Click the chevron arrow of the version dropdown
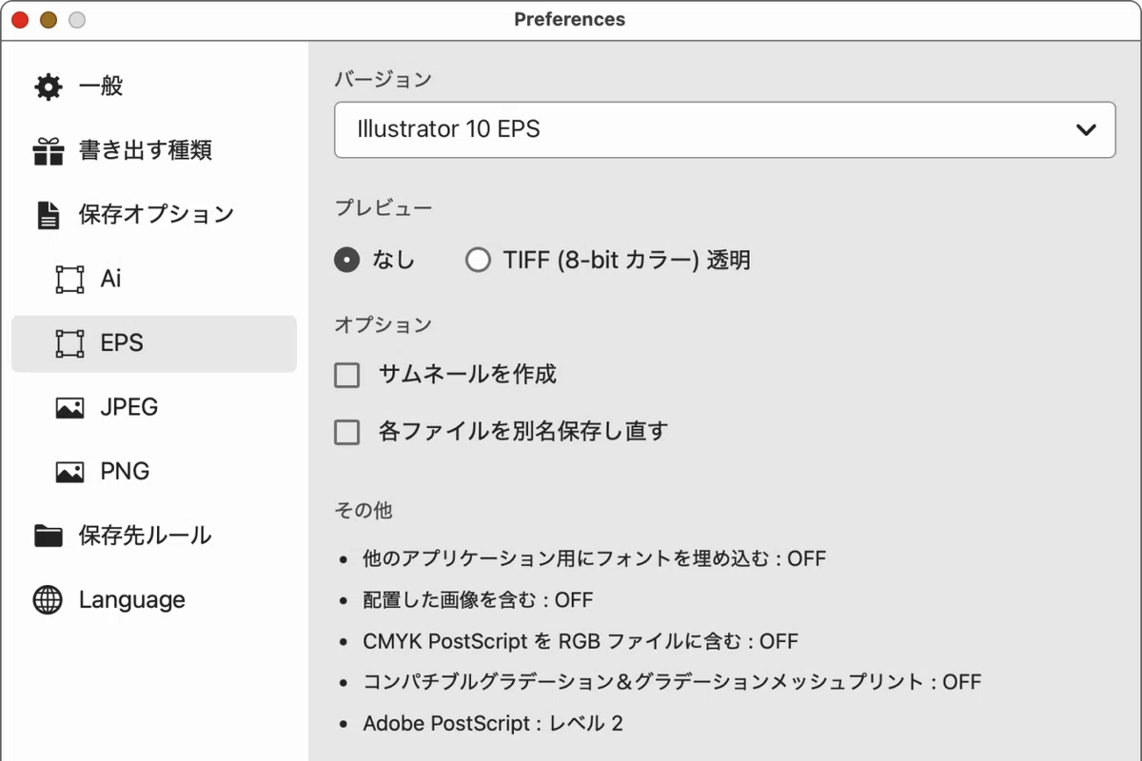Viewport: 1142px width, 761px height. [x=1086, y=129]
